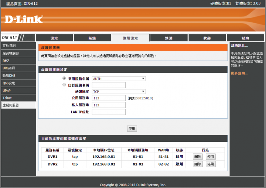Screen dimensions: 266x188
Task: Click the DVR2 service name cell
Action: click(52, 164)
